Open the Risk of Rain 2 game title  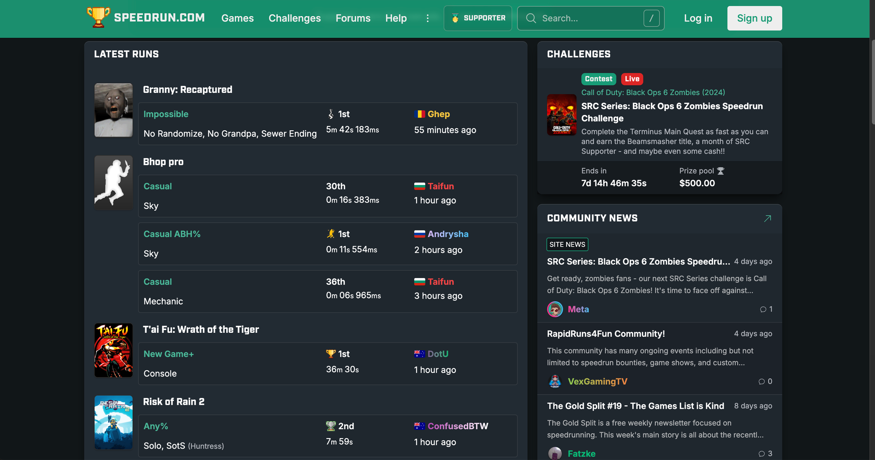(174, 402)
